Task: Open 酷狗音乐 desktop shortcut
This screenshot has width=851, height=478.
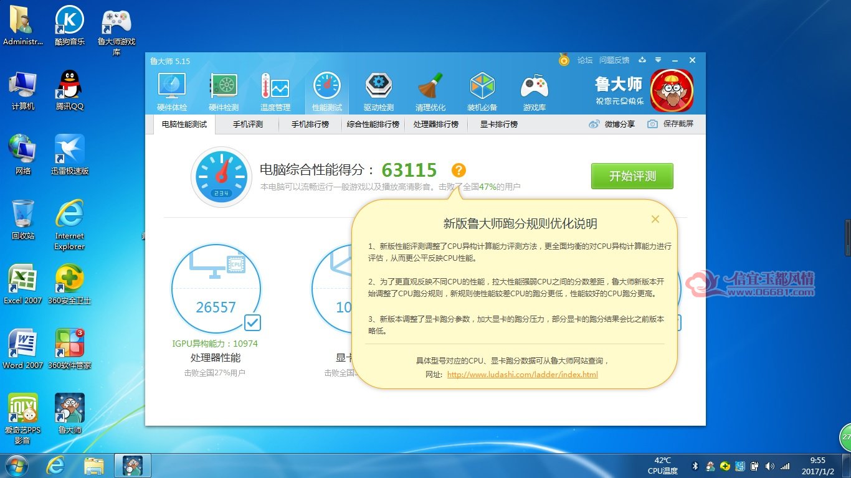Action: (x=70, y=26)
